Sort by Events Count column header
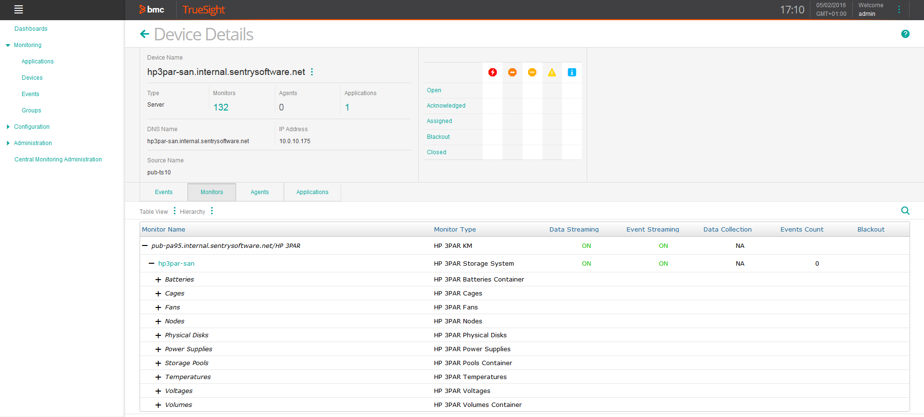 802,230
